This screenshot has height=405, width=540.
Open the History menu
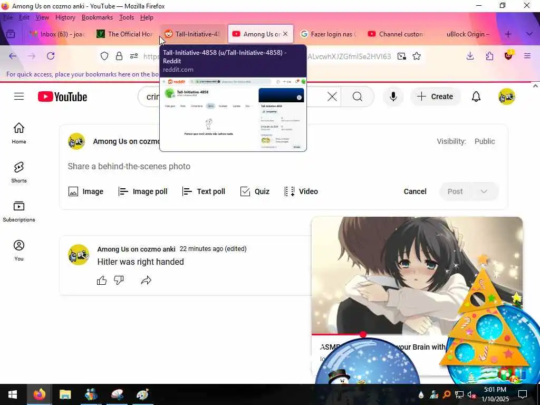pyautogui.click(x=65, y=17)
